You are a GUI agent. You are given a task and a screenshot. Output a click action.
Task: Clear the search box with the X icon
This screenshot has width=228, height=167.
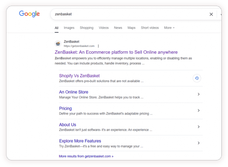click(211, 14)
